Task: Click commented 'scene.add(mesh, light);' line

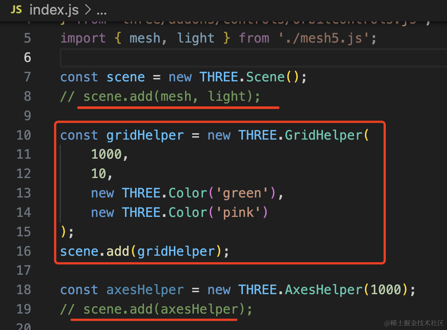Action: tap(160, 97)
